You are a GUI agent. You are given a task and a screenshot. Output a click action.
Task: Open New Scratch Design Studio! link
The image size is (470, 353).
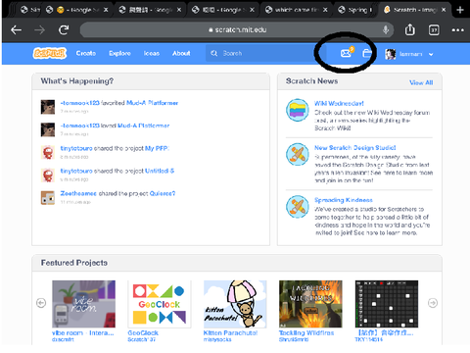tap(355, 148)
